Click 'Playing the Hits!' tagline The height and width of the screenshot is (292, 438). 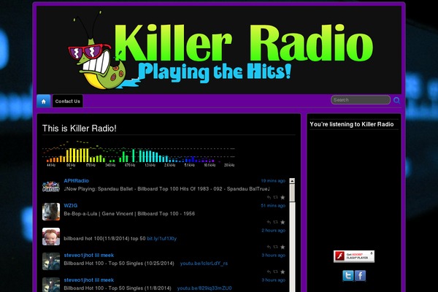point(215,72)
